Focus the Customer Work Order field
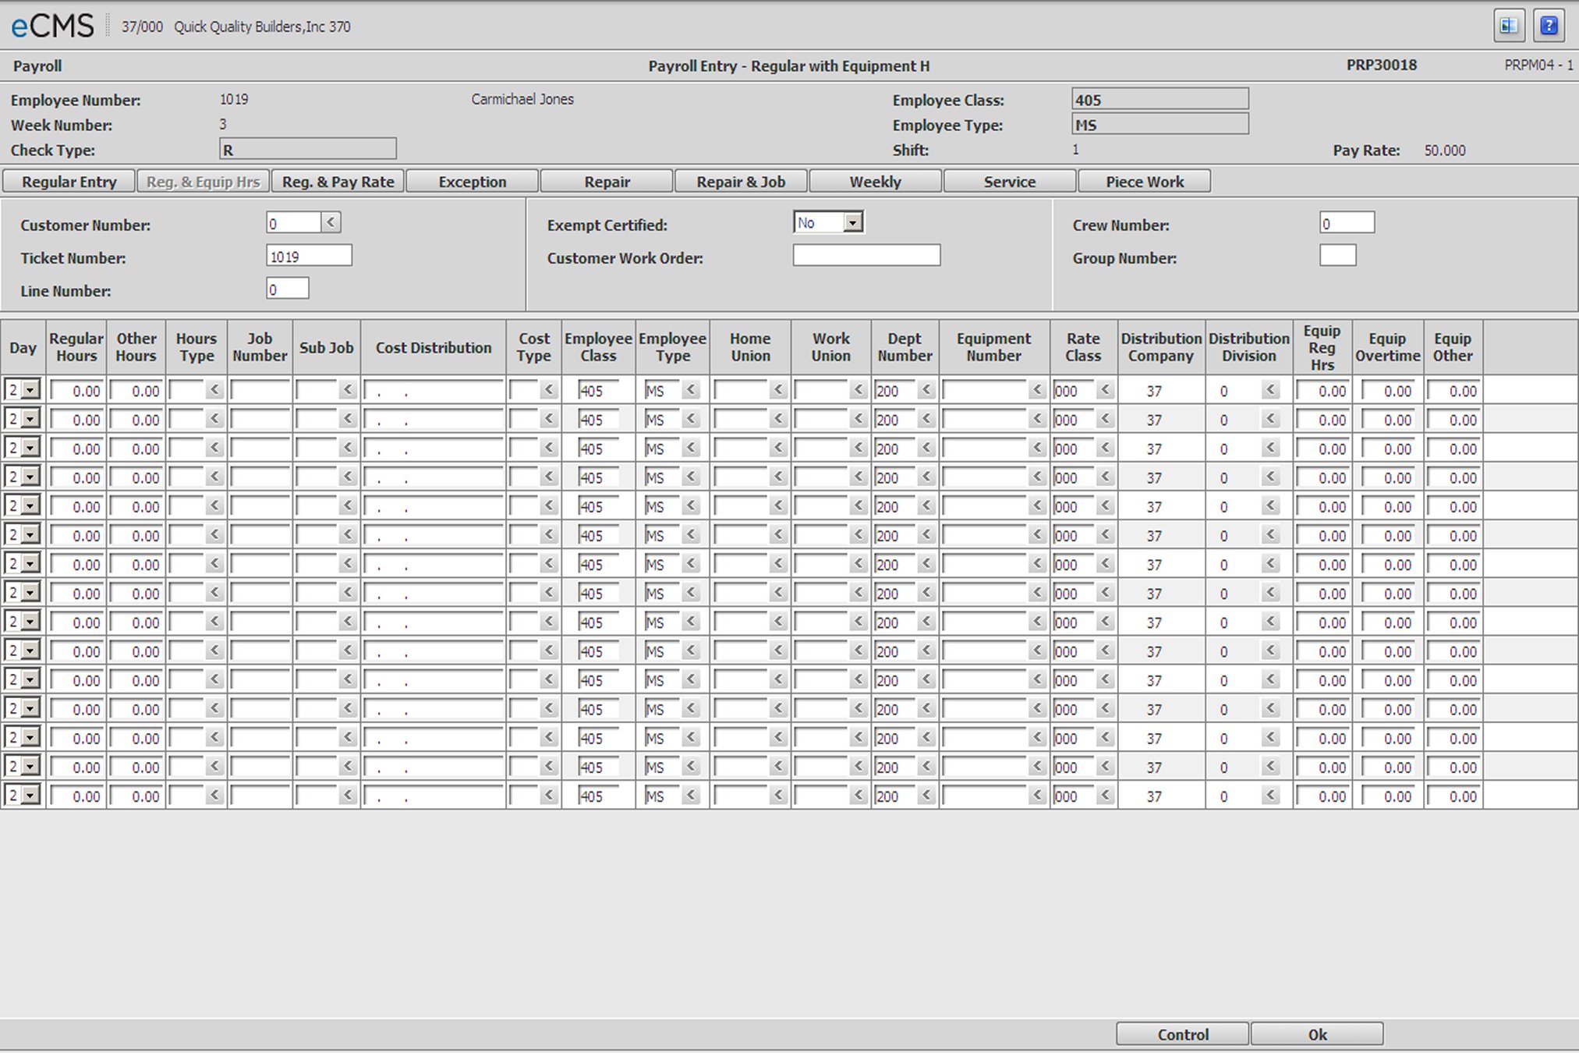The image size is (1579, 1053). pyautogui.click(x=866, y=256)
